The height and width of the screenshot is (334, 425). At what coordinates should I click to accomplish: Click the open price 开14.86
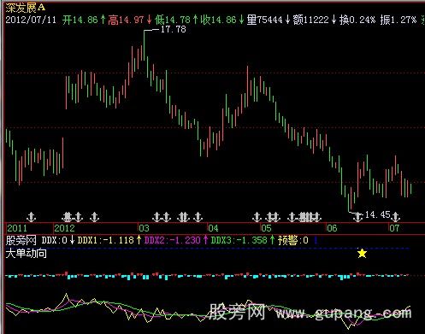coord(80,20)
